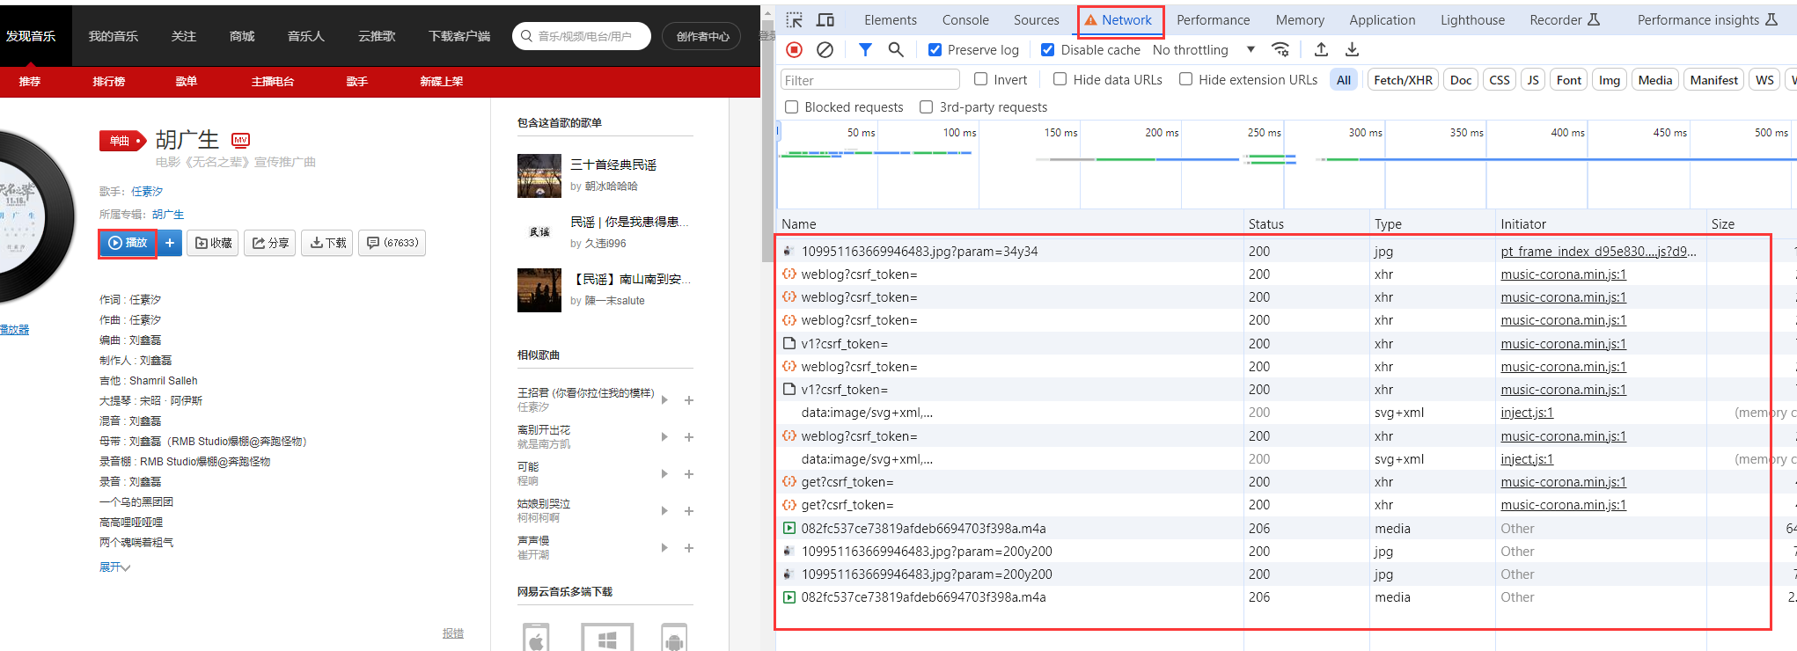Click in the network Filter input

(870, 80)
